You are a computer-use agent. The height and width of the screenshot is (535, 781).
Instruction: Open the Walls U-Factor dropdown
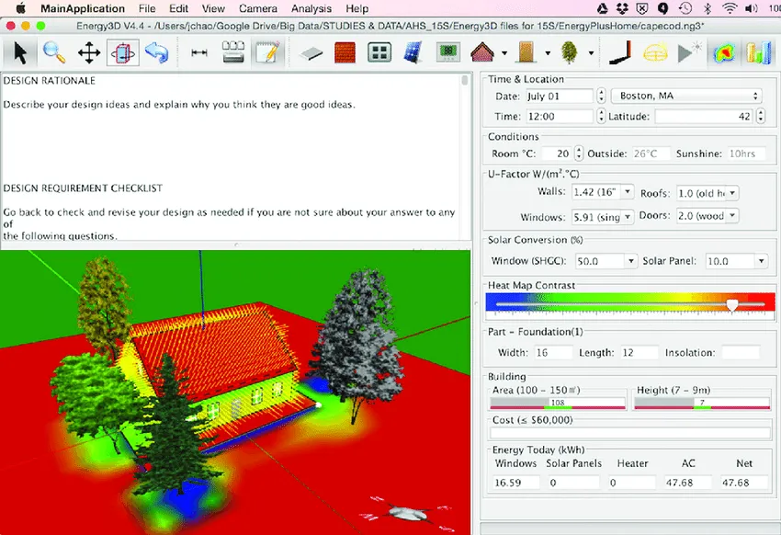(603, 192)
